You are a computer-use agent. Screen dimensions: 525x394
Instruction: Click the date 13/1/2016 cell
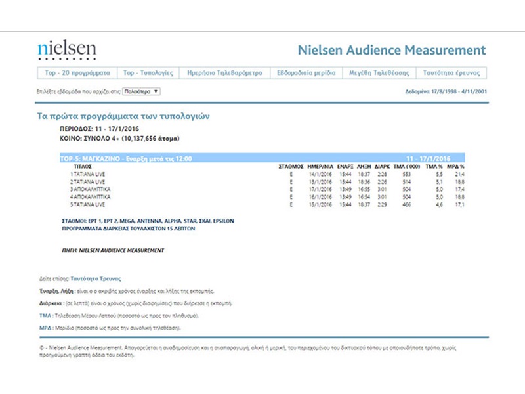[x=320, y=182]
